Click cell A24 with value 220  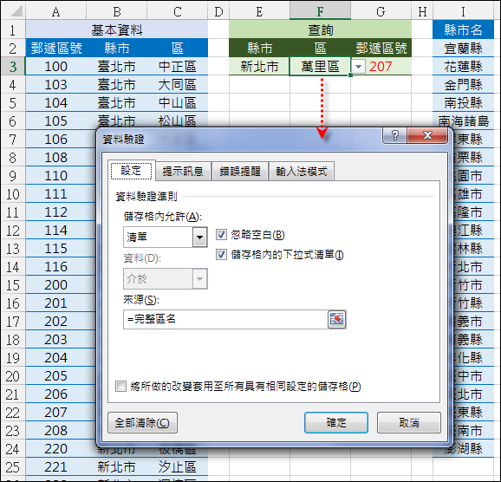click(x=56, y=449)
